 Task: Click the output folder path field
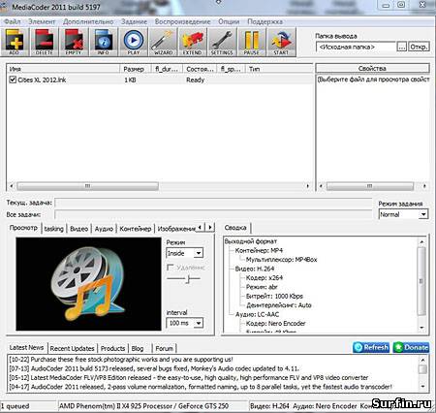(356, 47)
